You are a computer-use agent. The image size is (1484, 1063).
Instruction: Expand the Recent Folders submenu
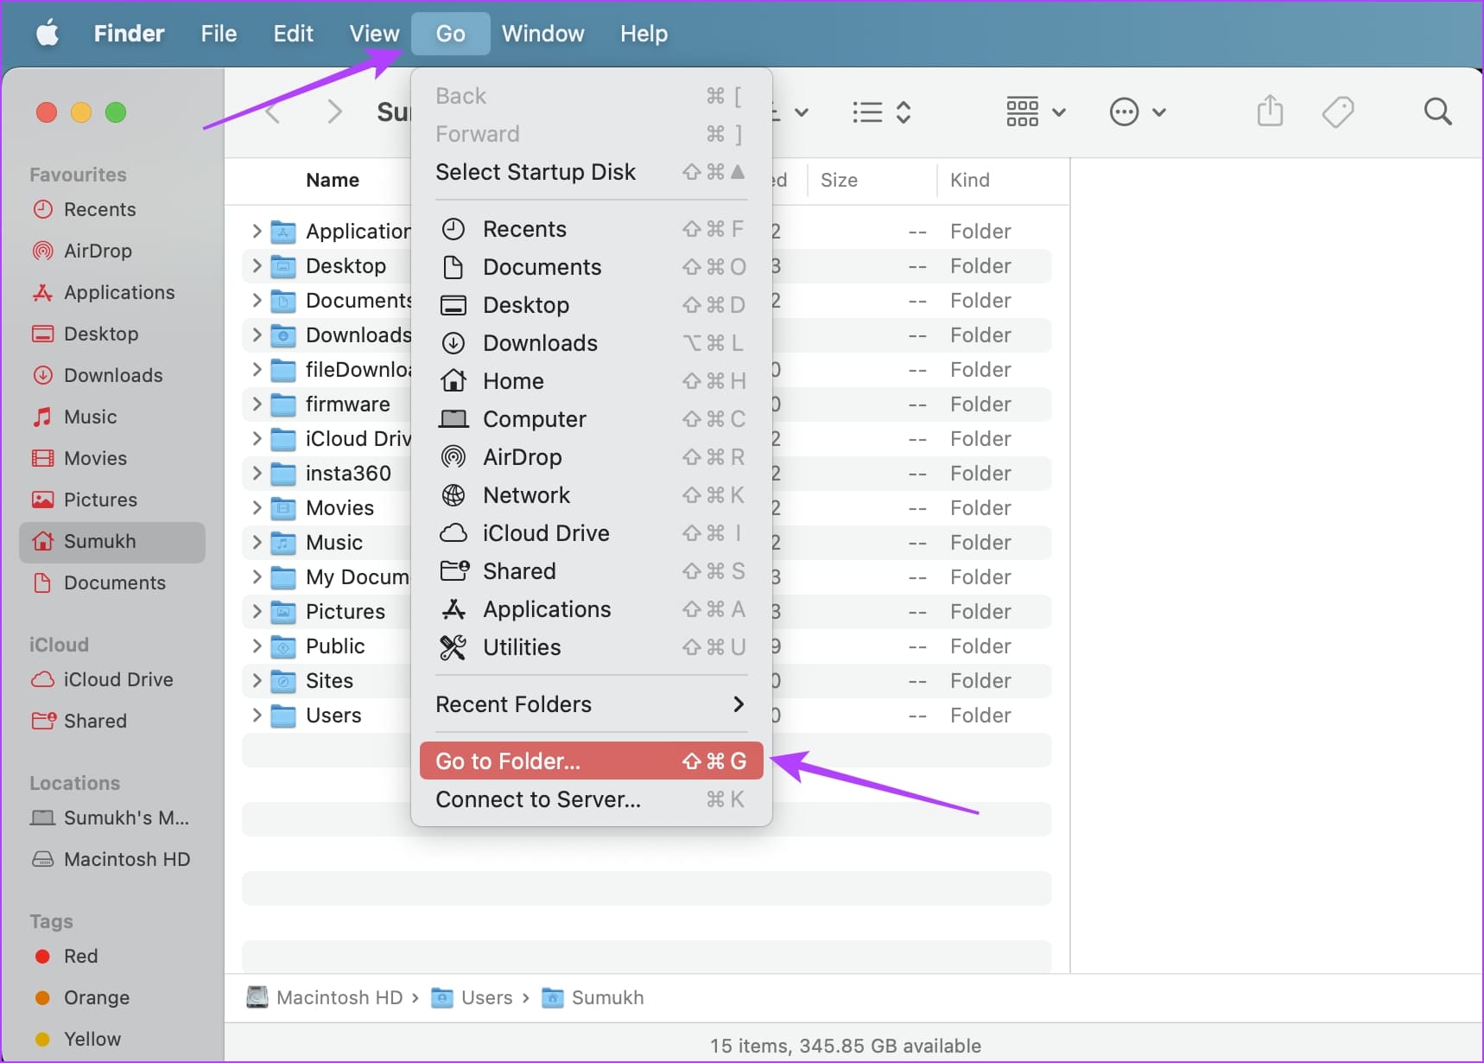pyautogui.click(x=591, y=704)
